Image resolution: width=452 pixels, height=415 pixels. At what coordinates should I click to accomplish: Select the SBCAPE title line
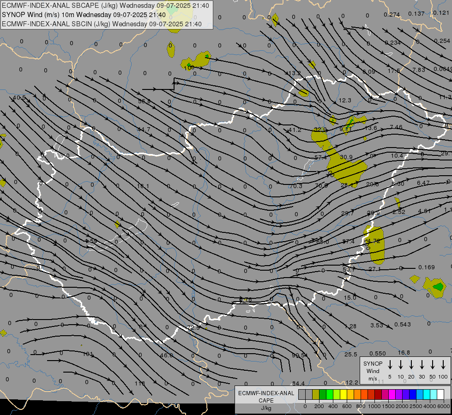[x=105, y=6]
